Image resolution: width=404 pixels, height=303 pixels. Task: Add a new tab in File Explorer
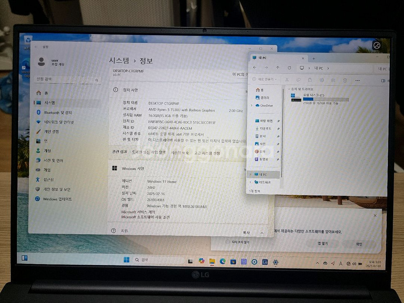click(314, 59)
